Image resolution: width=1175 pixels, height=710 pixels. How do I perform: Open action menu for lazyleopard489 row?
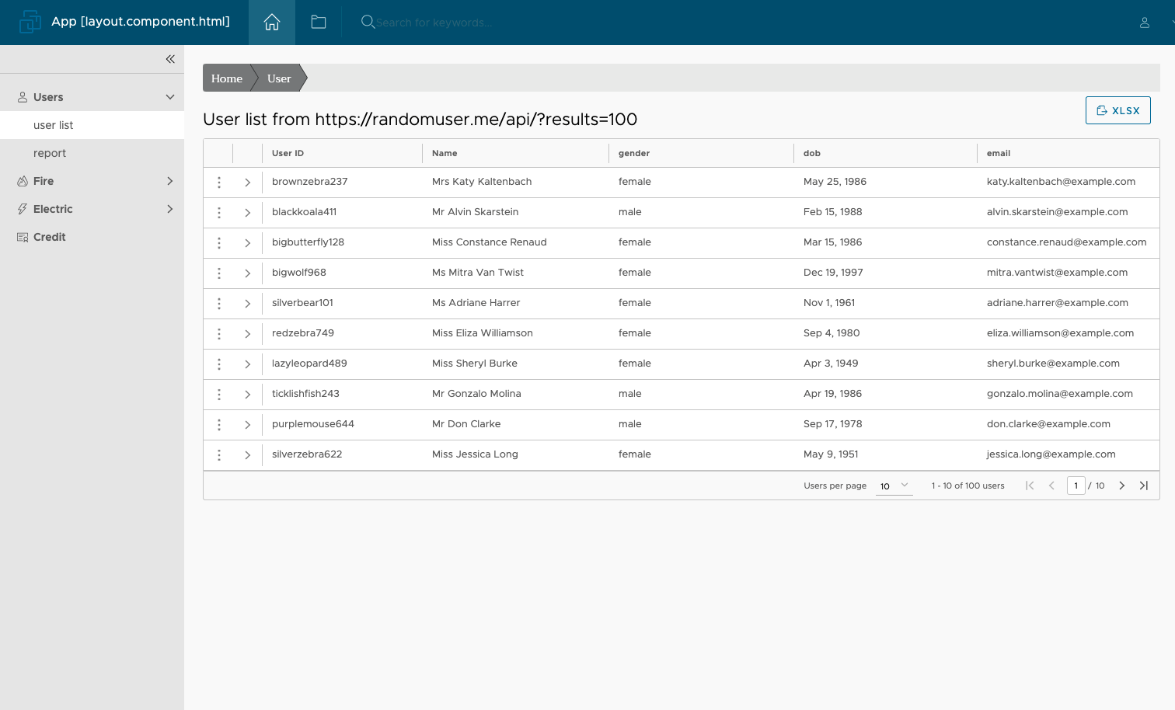point(219,364)
